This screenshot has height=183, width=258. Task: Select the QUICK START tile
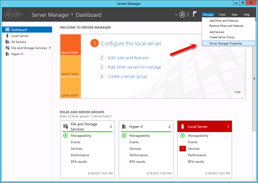coord(71,45)
